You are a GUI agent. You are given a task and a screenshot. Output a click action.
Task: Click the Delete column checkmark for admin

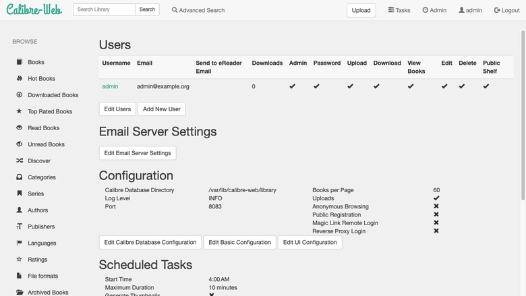coord(462,86)
